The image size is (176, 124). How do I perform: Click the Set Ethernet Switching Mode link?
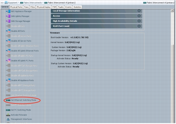(x=24, y=100)
